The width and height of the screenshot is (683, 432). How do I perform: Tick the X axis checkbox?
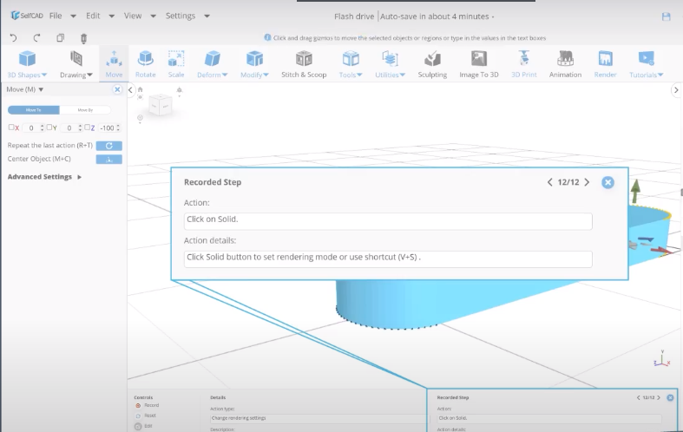point(11,128)
